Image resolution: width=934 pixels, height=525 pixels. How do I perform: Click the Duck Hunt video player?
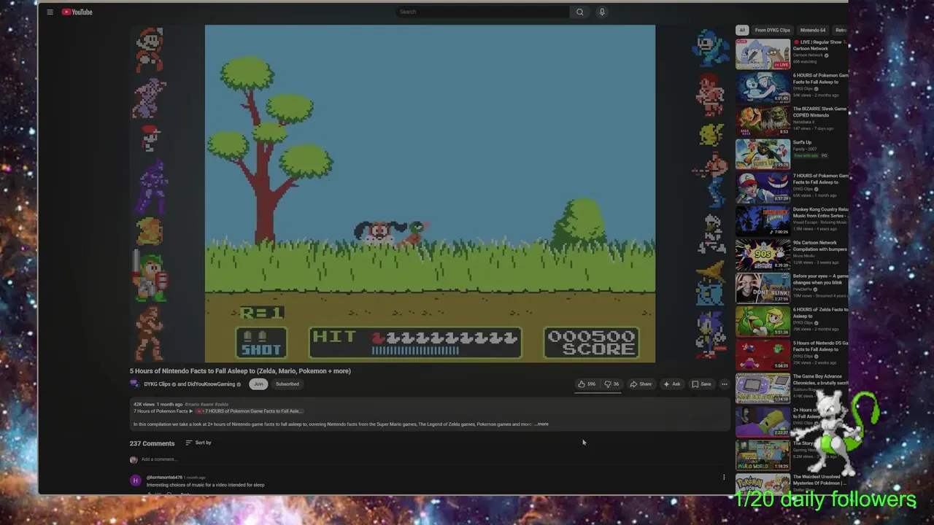(x=430, y=193)
